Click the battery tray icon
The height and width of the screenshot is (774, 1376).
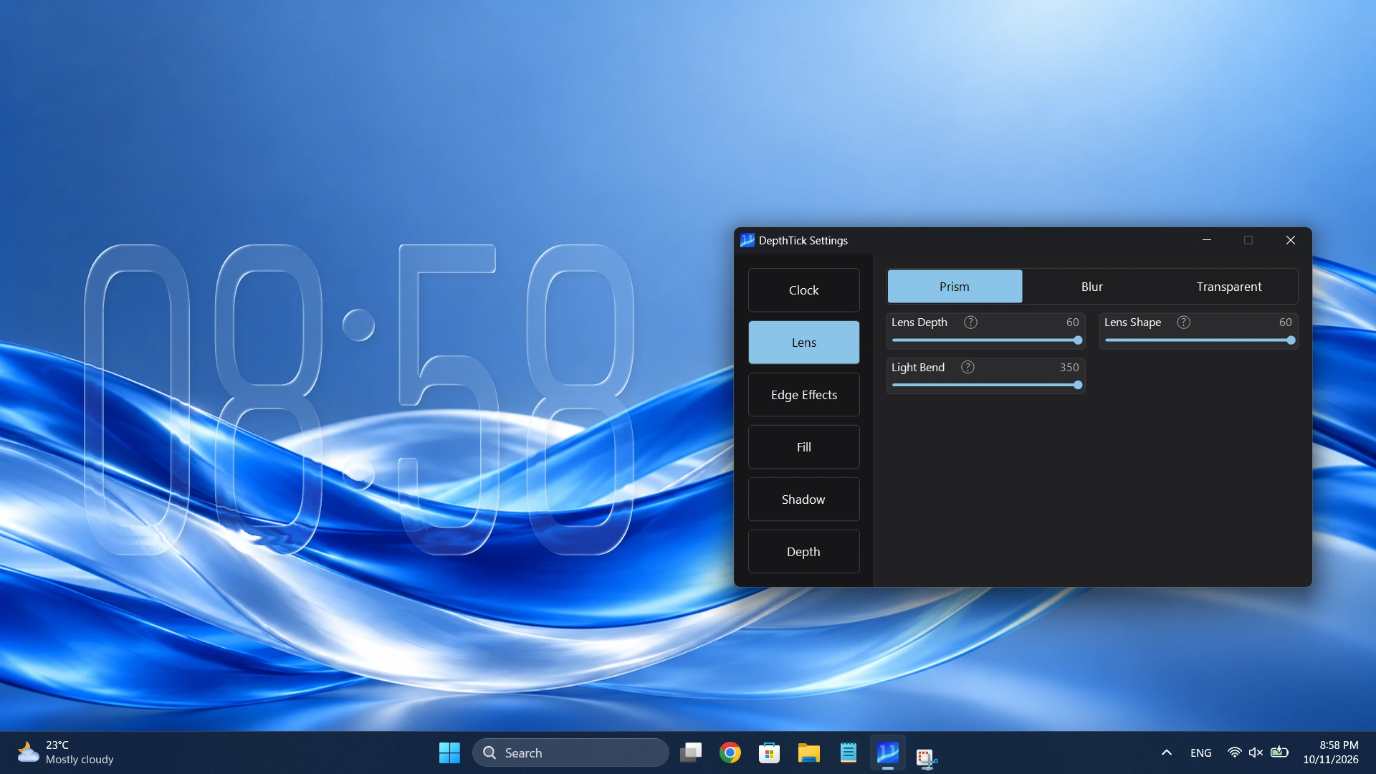[1279, 752]
